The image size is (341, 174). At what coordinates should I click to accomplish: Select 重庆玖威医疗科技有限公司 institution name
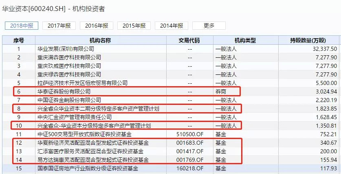(x=69, y=66)
